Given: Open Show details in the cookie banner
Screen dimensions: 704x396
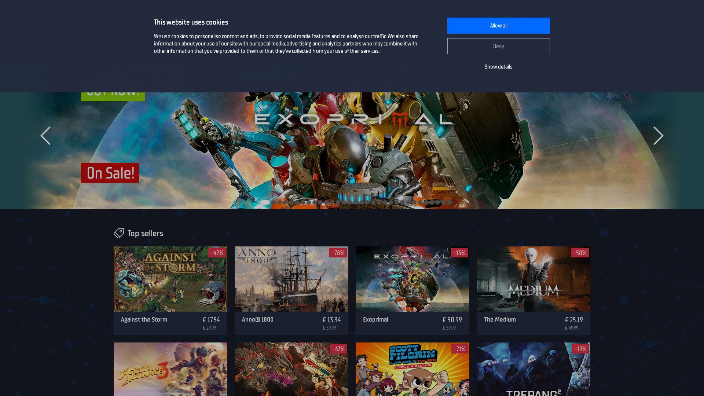Looking at the screenshot, I should 498,67.
